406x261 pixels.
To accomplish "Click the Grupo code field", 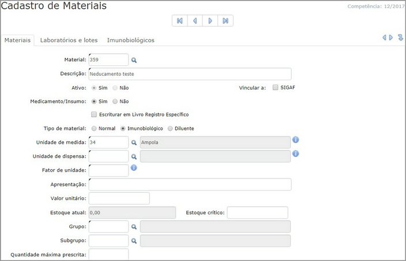I will (108, 226).
